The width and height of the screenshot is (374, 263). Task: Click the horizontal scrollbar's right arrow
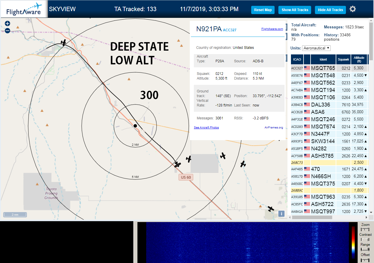[367, 217]
